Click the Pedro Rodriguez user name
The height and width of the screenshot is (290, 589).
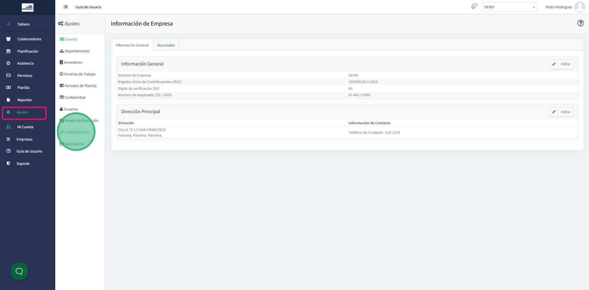coord(559,7)
